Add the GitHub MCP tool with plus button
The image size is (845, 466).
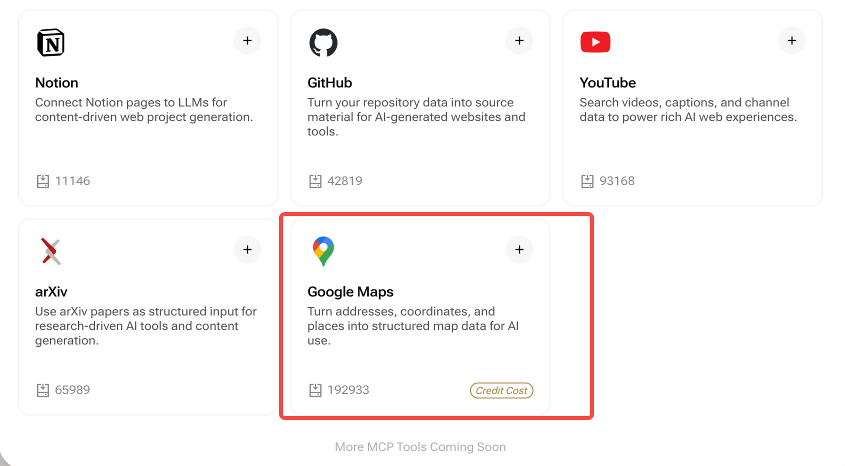519,40
